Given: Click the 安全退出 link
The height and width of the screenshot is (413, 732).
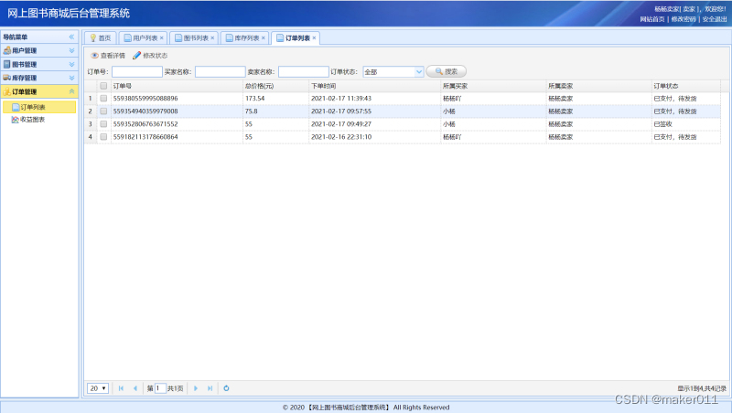Looking at the screenshot, I should (x=715, y=19).
